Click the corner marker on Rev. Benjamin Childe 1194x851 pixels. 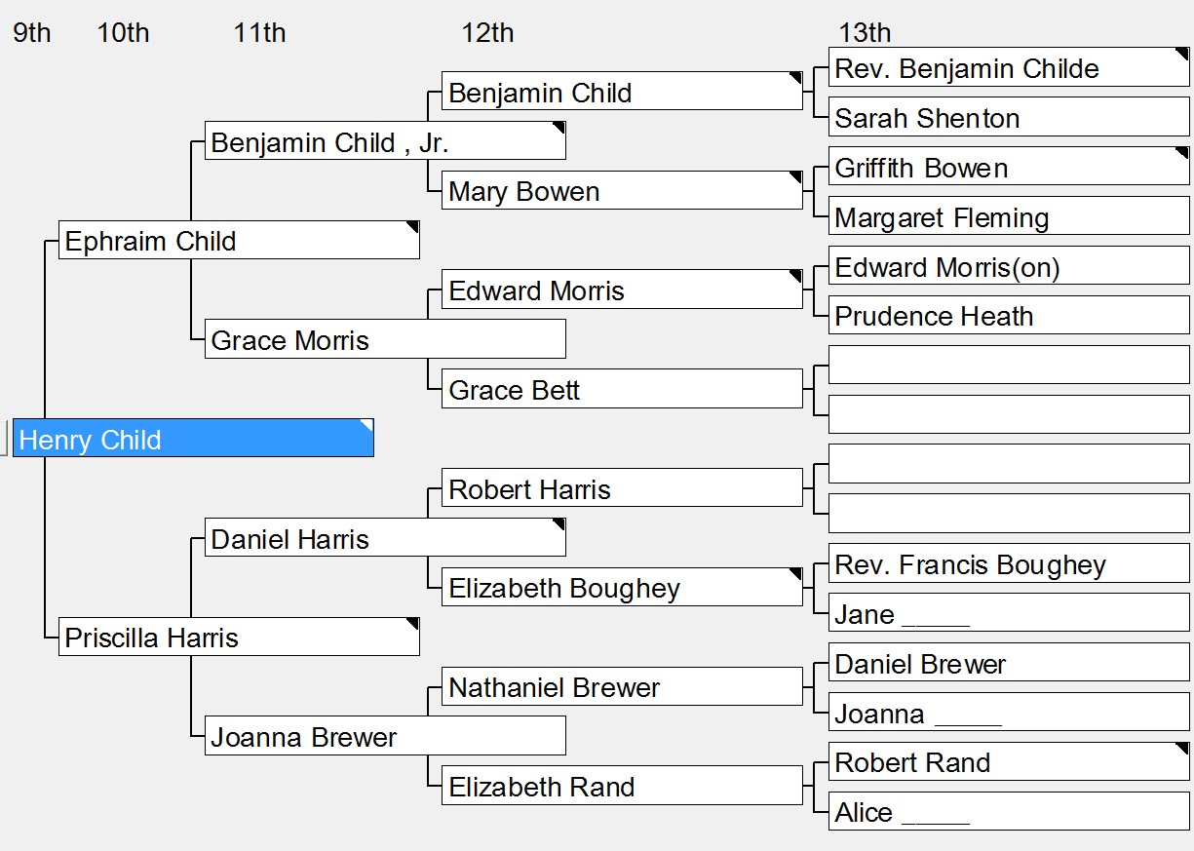(1182, 55)
